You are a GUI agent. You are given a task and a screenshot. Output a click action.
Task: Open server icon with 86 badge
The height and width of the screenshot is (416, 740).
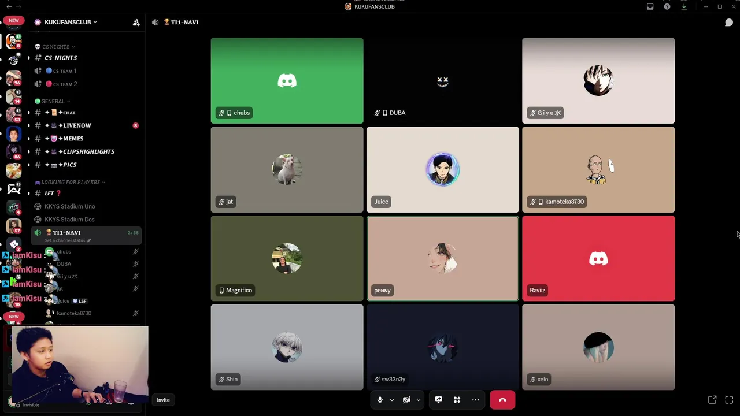pyautogui.click(x=13, y=151)
